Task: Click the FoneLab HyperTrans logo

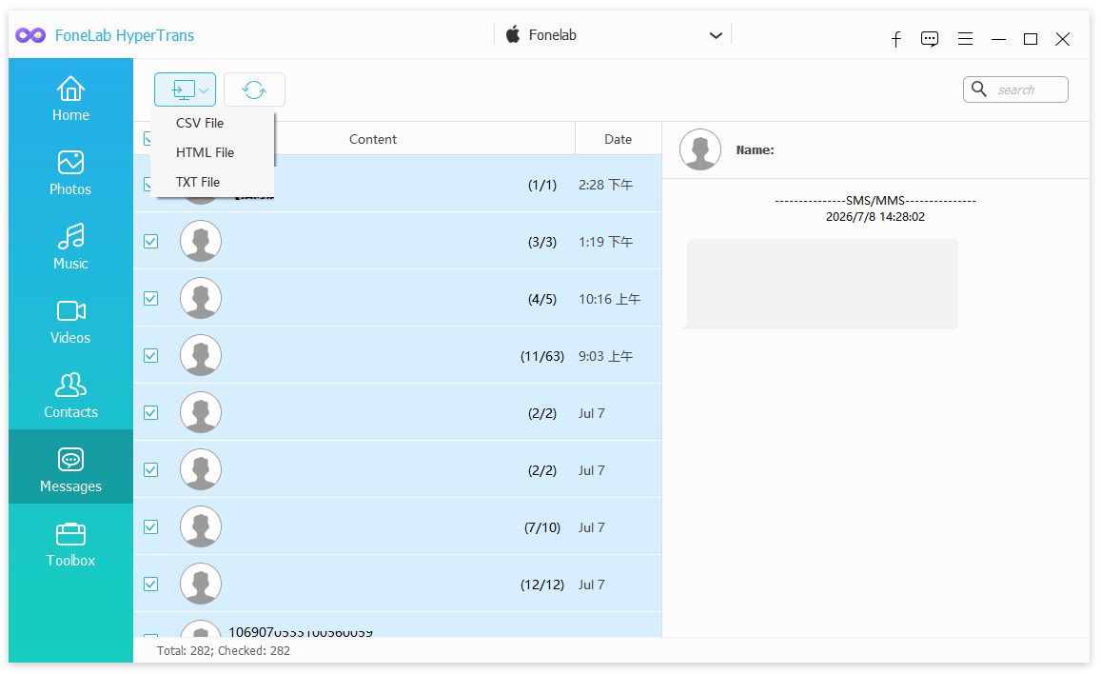Action: point(30,35)
